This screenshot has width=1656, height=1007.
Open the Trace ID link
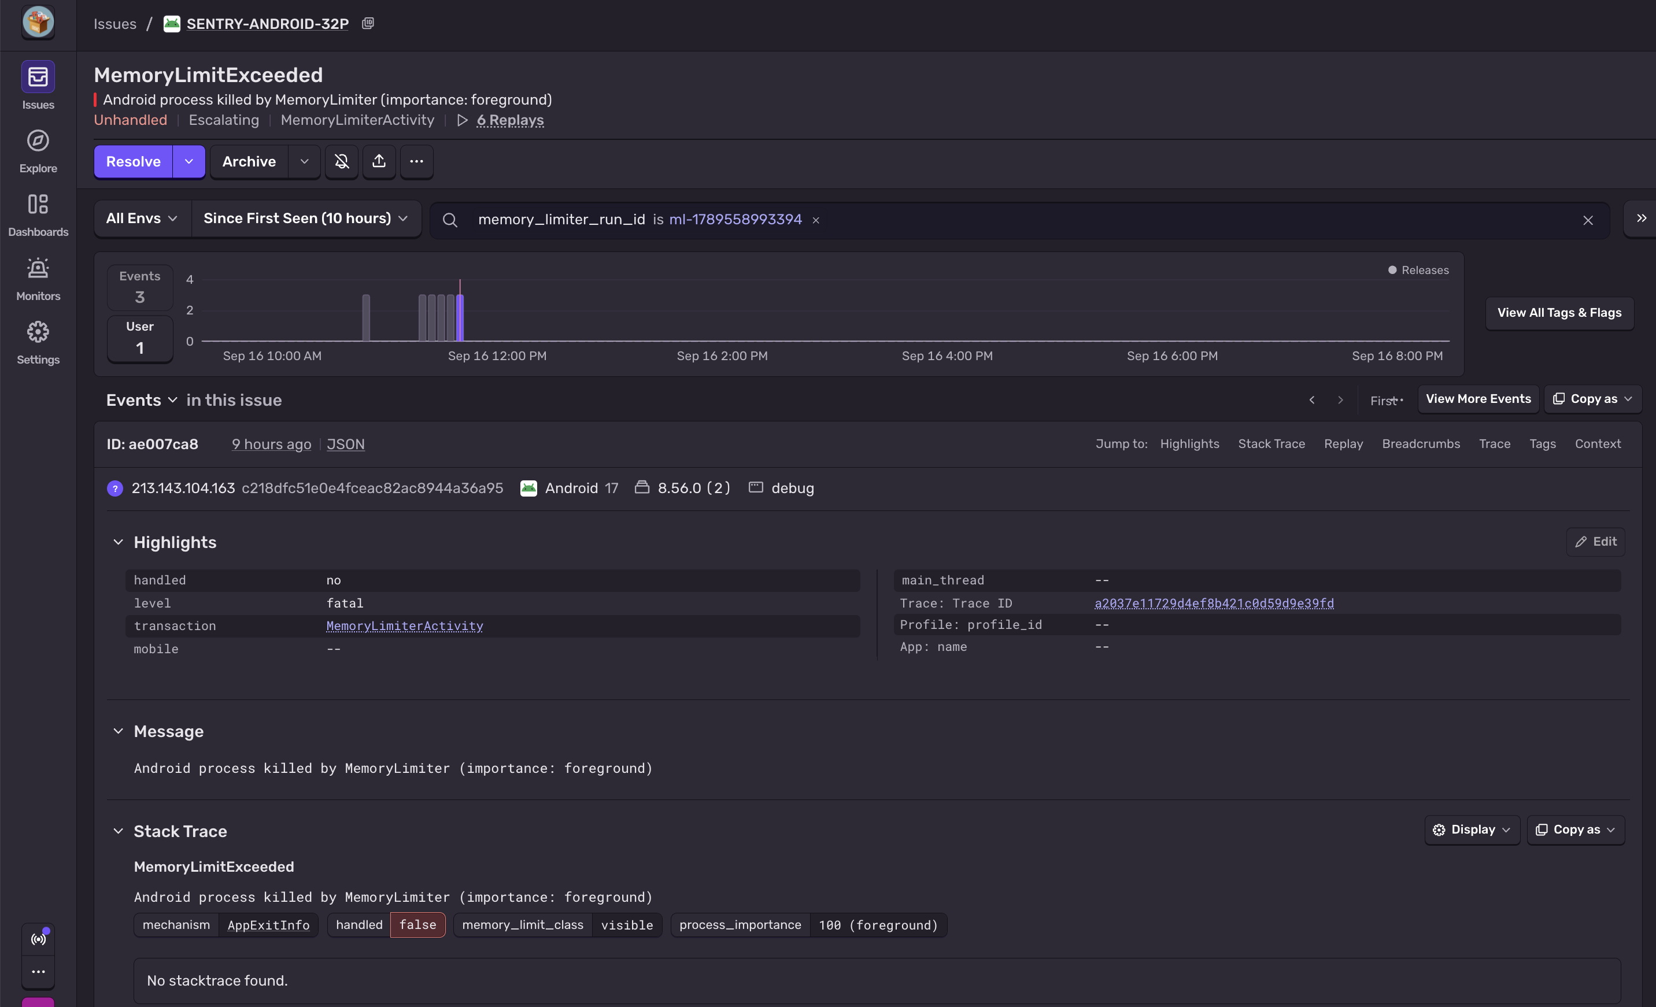tap(1214, 604)
